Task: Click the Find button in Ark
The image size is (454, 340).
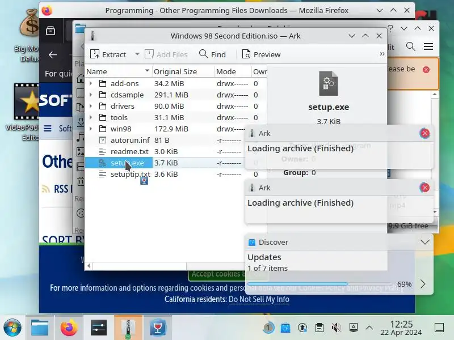Action: pyautogui.click(x=212, y=54)
